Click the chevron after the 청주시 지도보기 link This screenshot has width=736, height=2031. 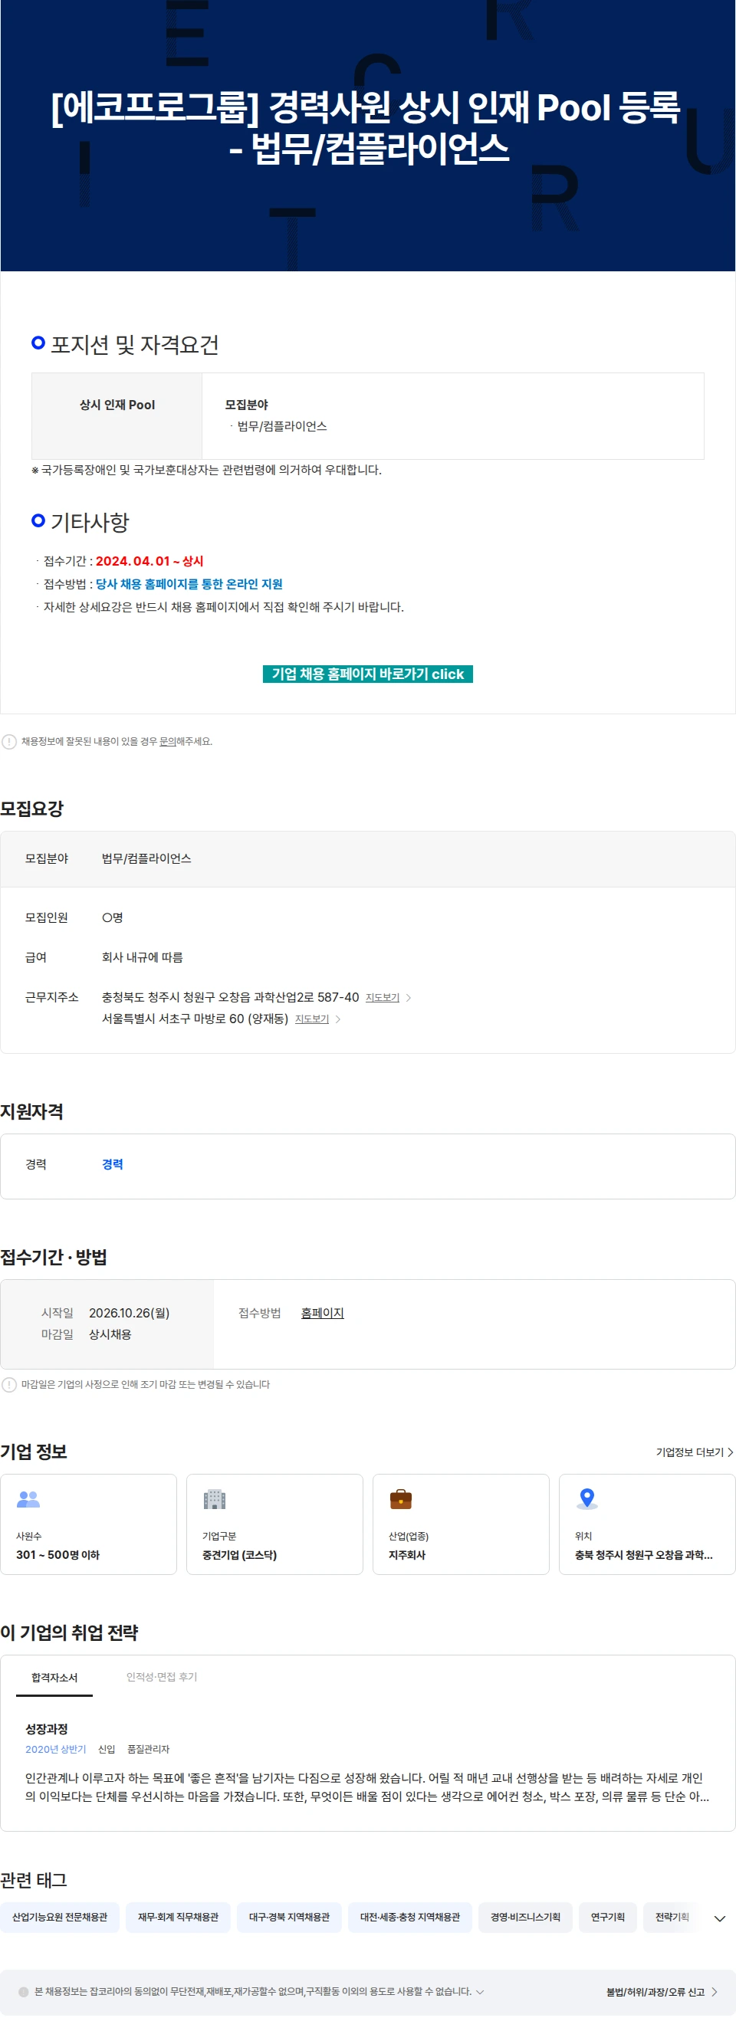tap(409, 997)
